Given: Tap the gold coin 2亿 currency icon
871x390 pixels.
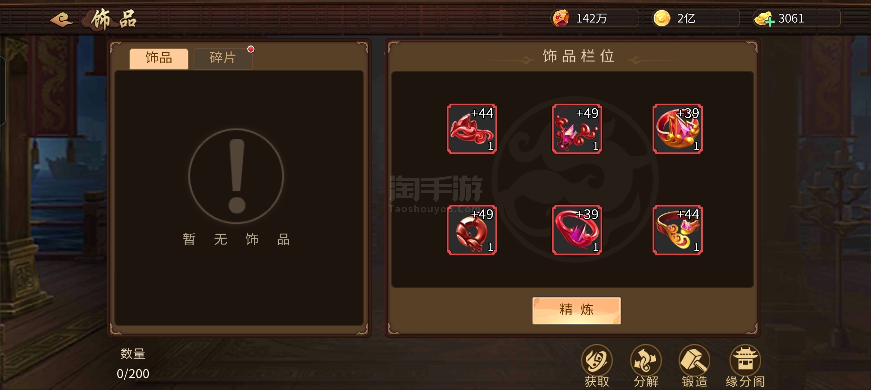Looking at the screenshot, I should [x=662, y=18].
